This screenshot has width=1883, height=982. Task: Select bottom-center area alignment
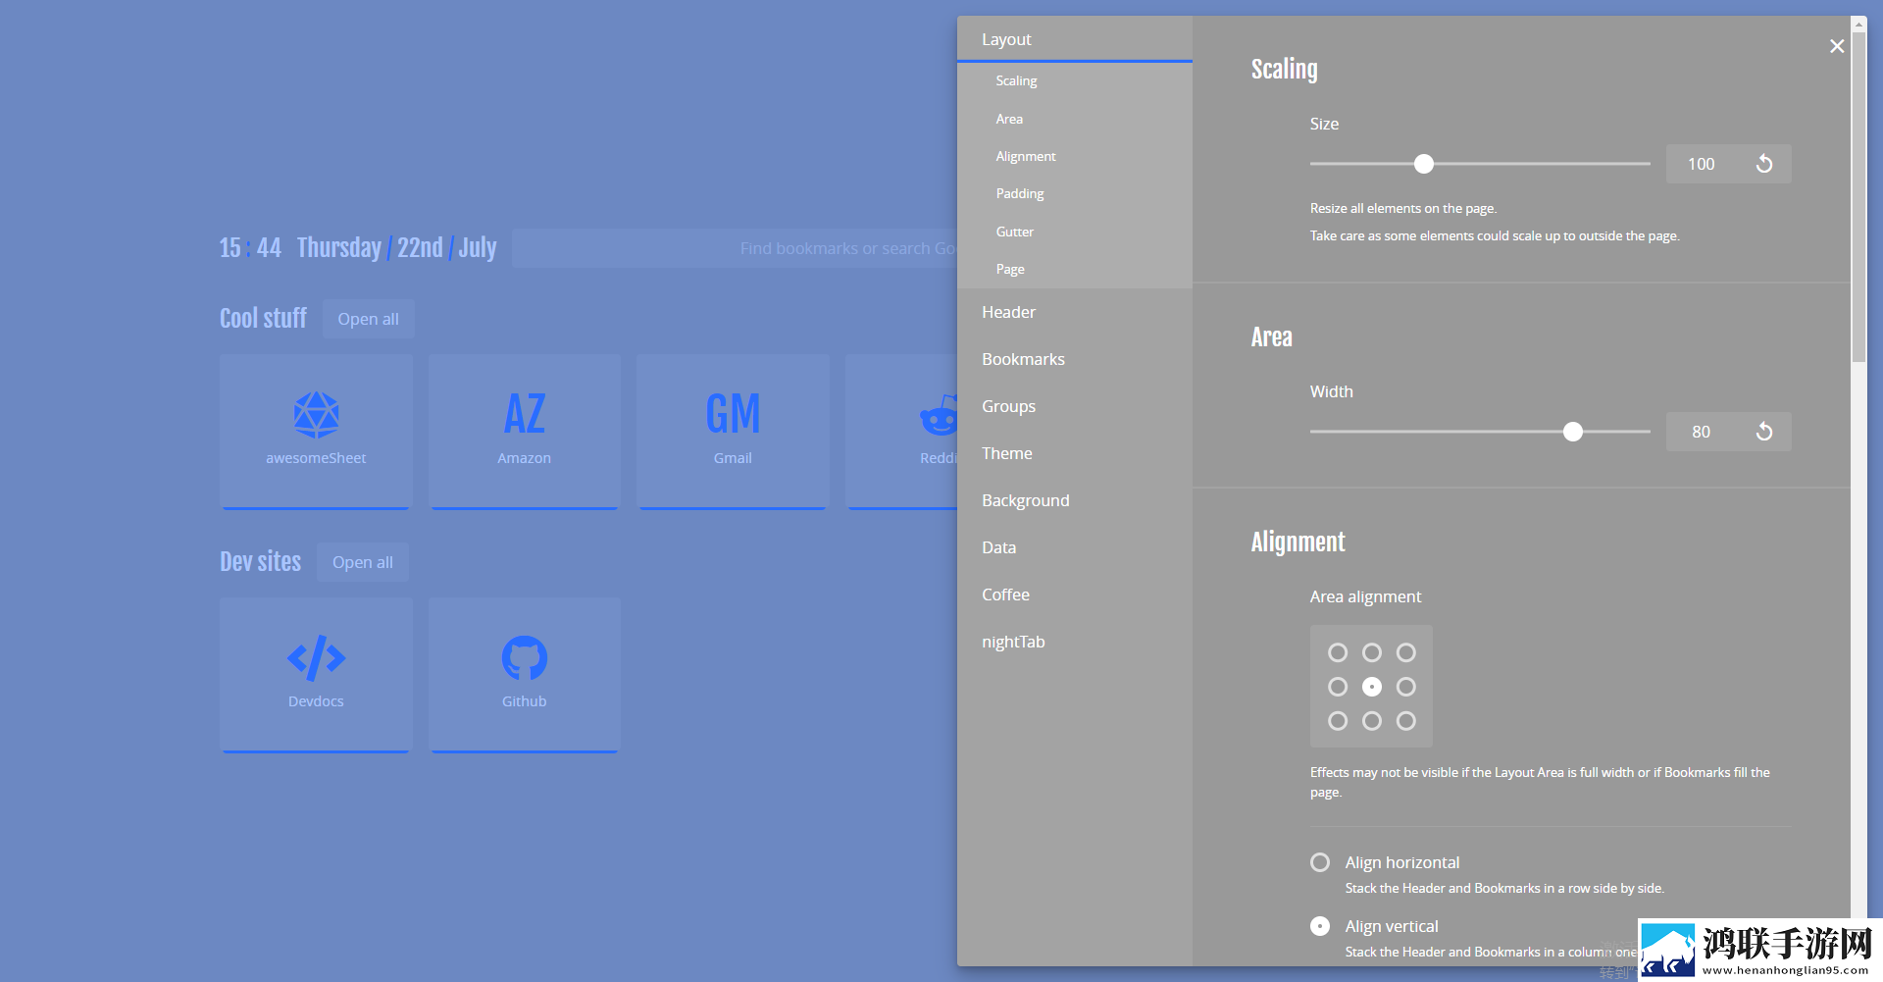click(x=1372, y=721)
